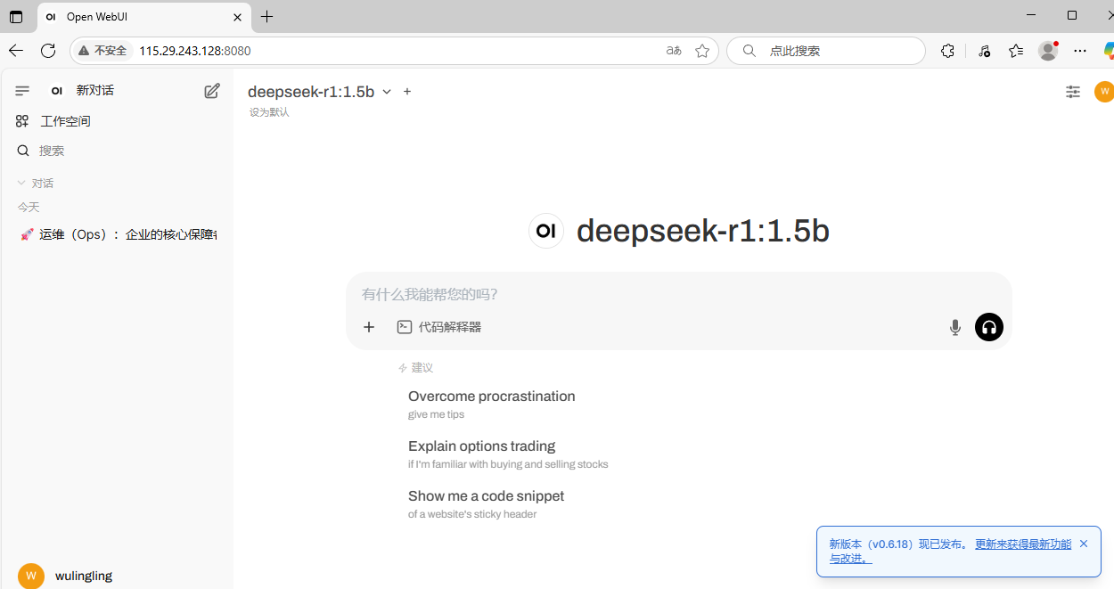Select the Open WebUI browser tab
The width and height of the screenshot is (1114, 589).
click(x=144, y=17)
